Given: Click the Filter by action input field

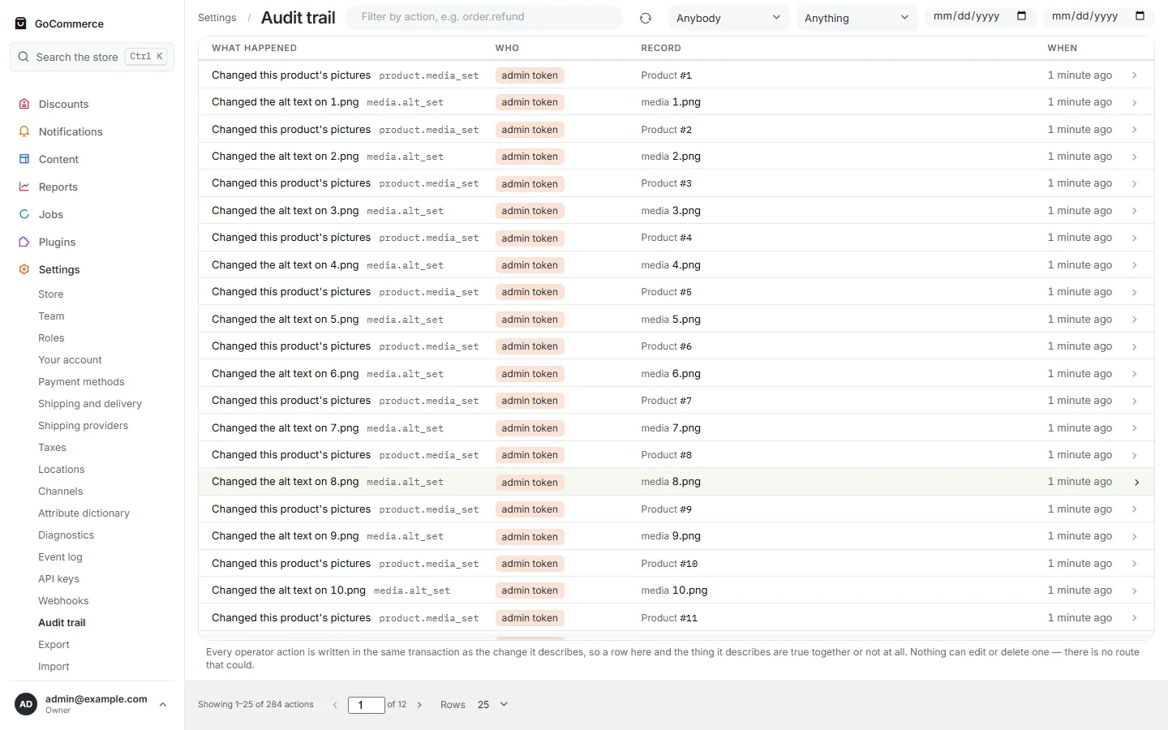Looking at the screenshot, I should click(x=483, y=17).
